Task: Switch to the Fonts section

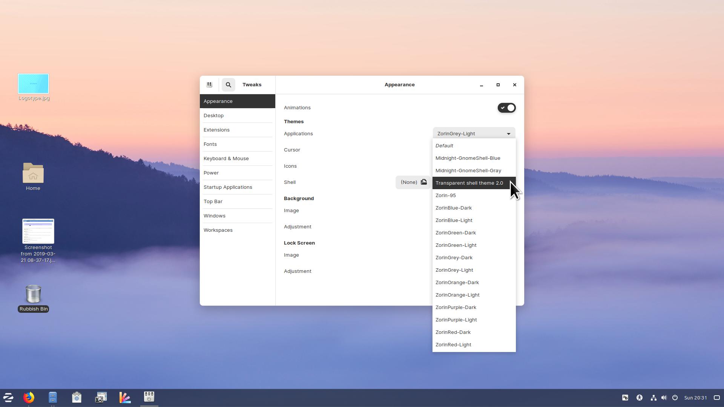Action: [210, 144]
